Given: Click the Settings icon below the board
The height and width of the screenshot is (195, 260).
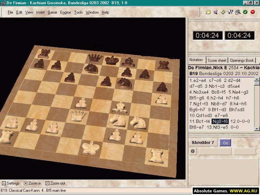Looking at the screenshot, I should pyautogui.click(x=4, y=183).
